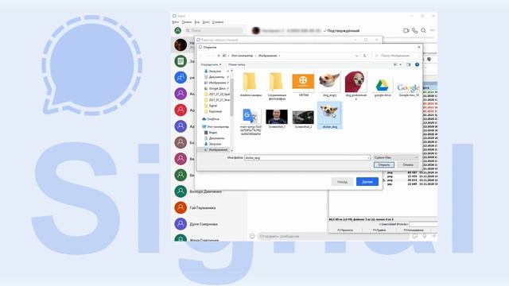Expand the chevron after Этот компьютер breadcrumb
Screen dimensions: 509x286
[255, 56]
